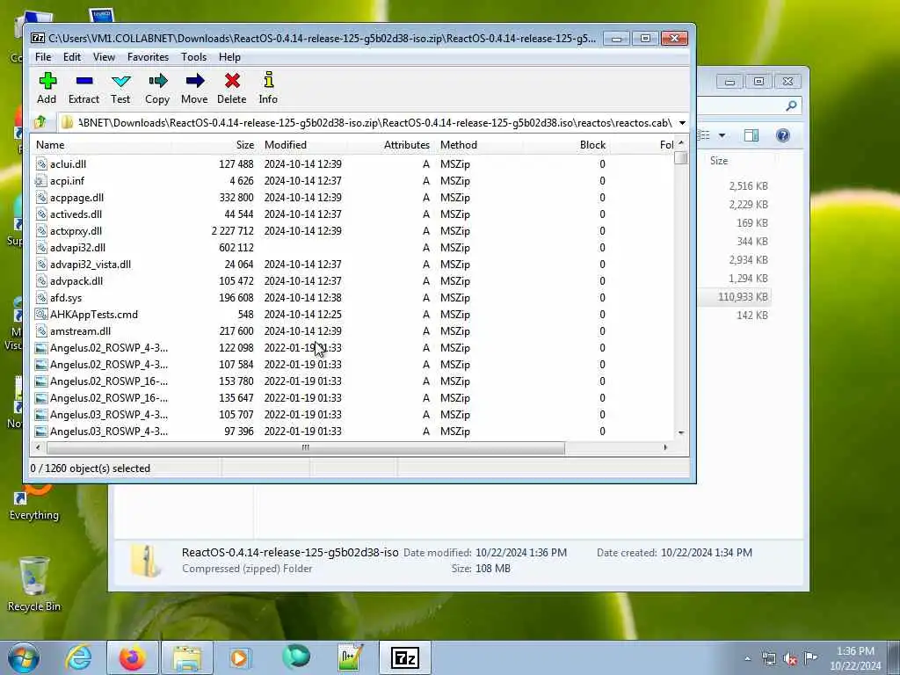The height and width of the screenshot is (675, 900).
Task: Click the Copy toolbar icon
Action: [x=157, y=80]
